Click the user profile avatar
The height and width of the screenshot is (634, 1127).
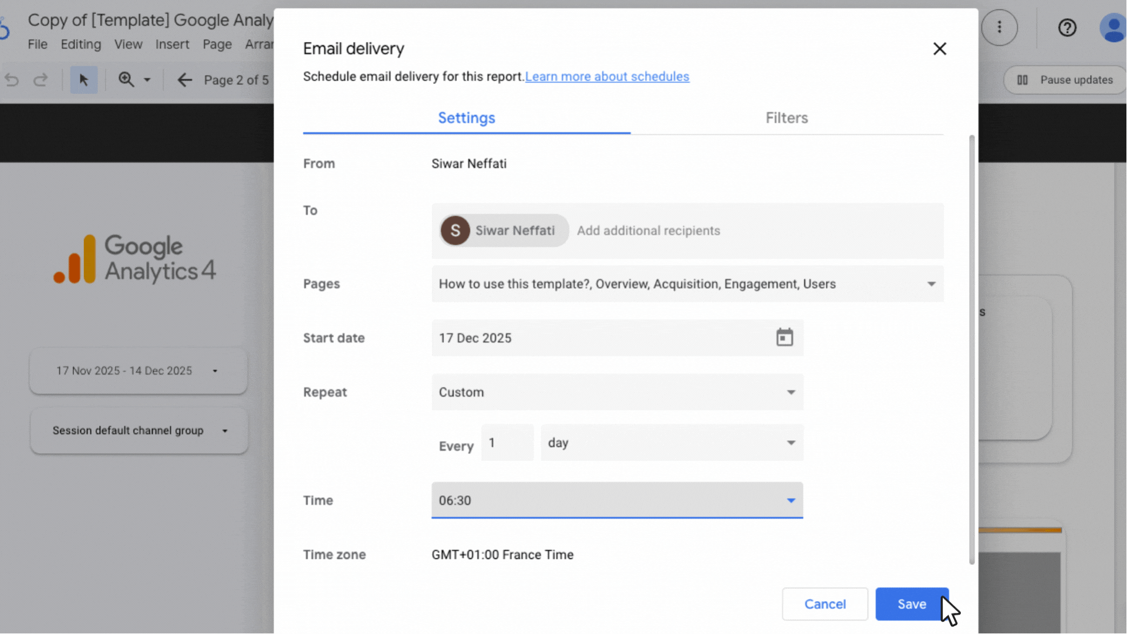[1113, 28]
